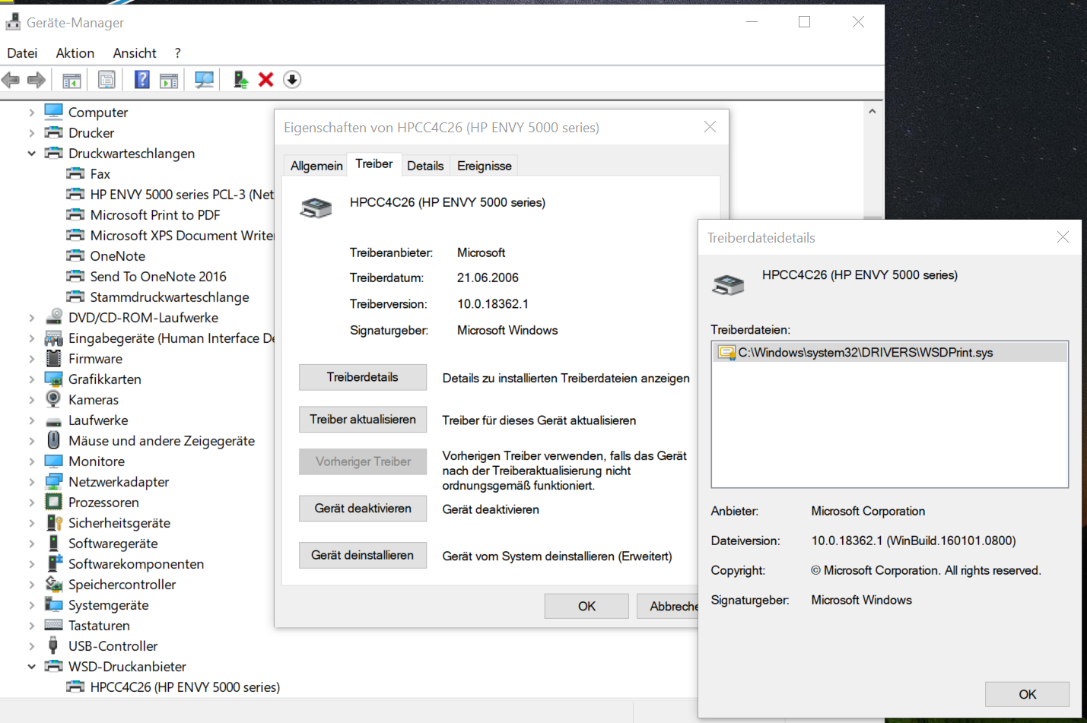The height and width of the screenshot is (723, 1087).
Task: Click the action pane toolbar icon
Action: tap(169, 80)
